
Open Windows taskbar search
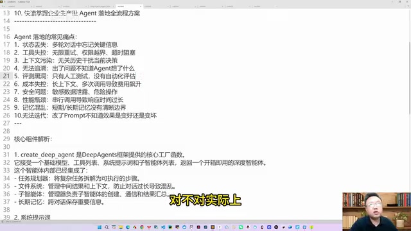pyautogui.click(x=107, y=227)
